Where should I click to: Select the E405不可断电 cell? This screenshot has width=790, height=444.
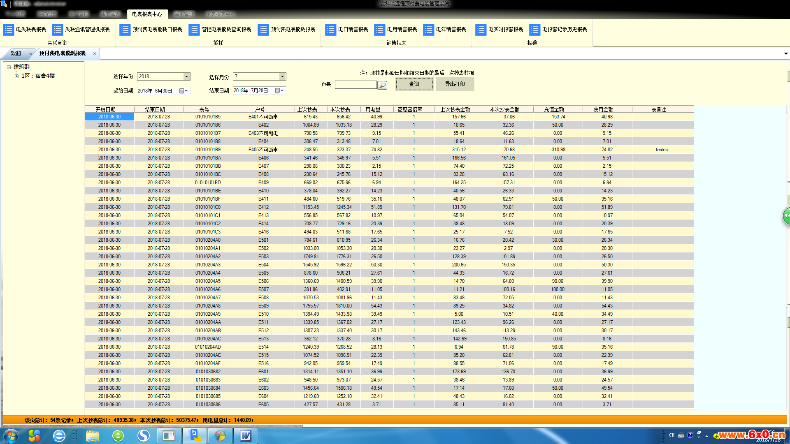[x=263, y=150]
